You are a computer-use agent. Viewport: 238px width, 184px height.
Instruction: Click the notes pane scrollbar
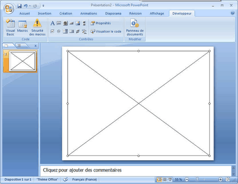pyautogui.click(x=233, y=171)
